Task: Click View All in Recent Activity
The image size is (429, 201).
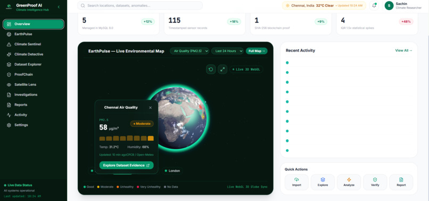Action: point(403,51)
